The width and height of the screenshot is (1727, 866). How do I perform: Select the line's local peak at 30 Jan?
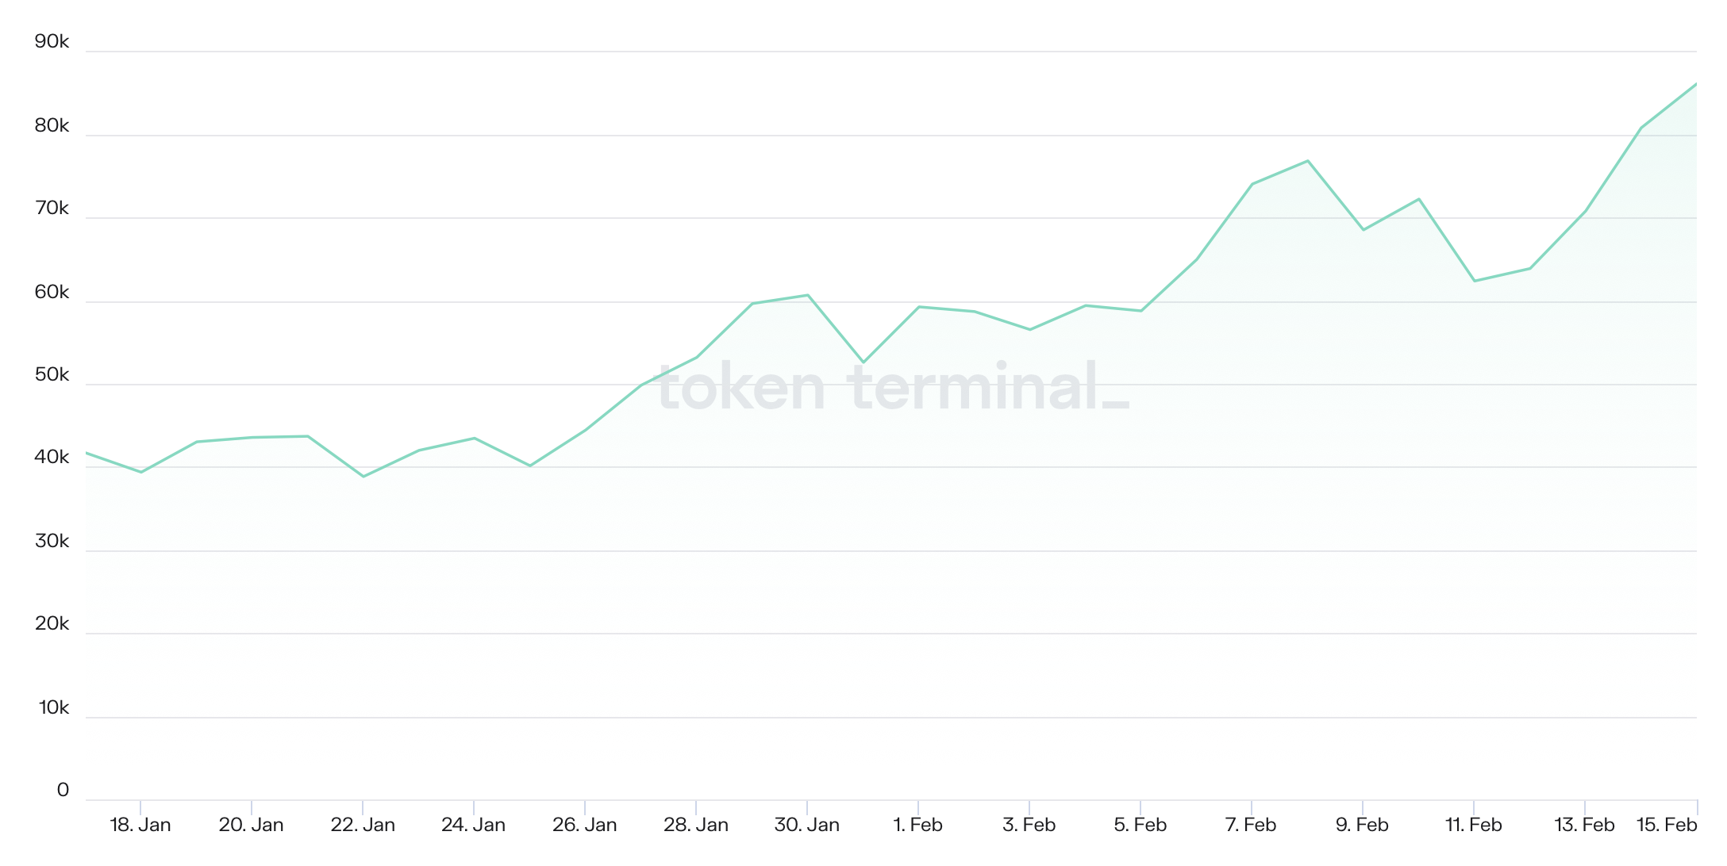(x=808, y=295)
